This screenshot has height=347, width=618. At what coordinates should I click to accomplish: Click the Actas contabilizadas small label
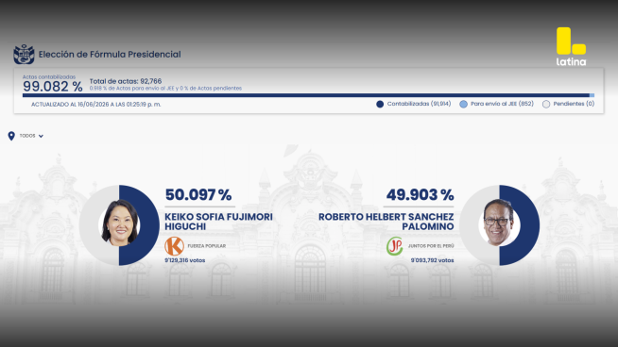pyautogui.click(x=49, y=77)
